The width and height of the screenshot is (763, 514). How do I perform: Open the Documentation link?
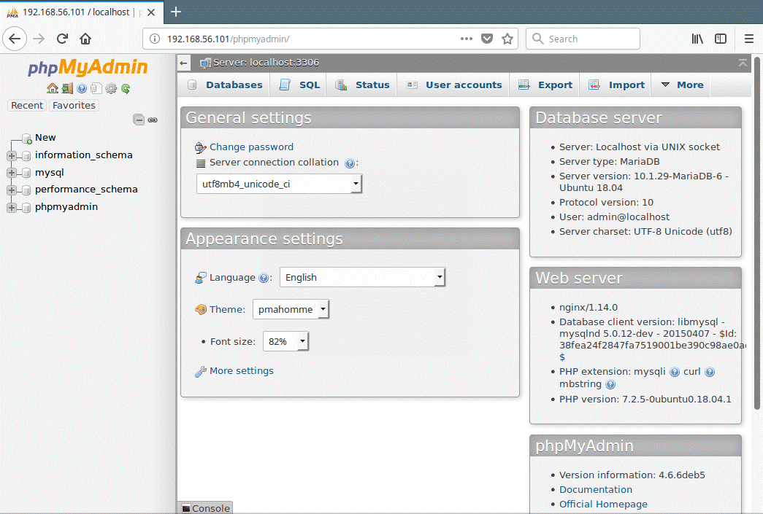click(596, 490)
